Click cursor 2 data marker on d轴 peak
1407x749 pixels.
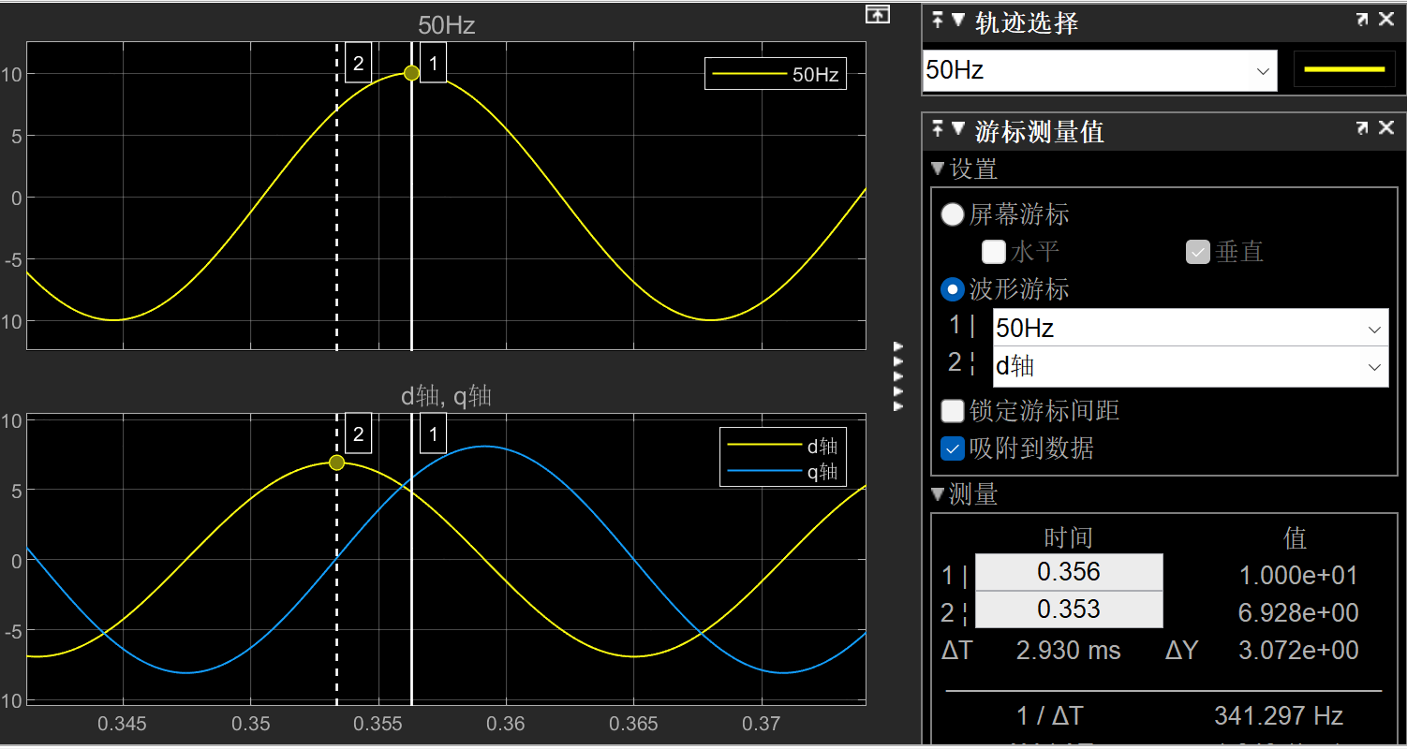[336, 463]
